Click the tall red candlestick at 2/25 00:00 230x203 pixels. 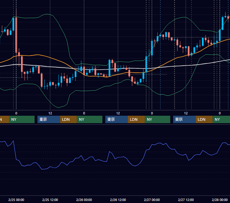16,35
